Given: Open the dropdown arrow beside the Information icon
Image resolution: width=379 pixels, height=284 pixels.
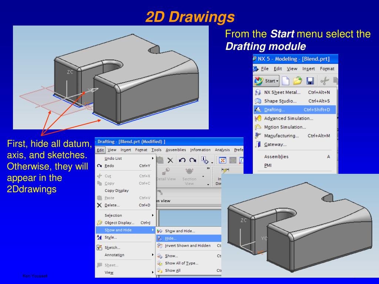Looking at the screenshot, I should [212, 163].
